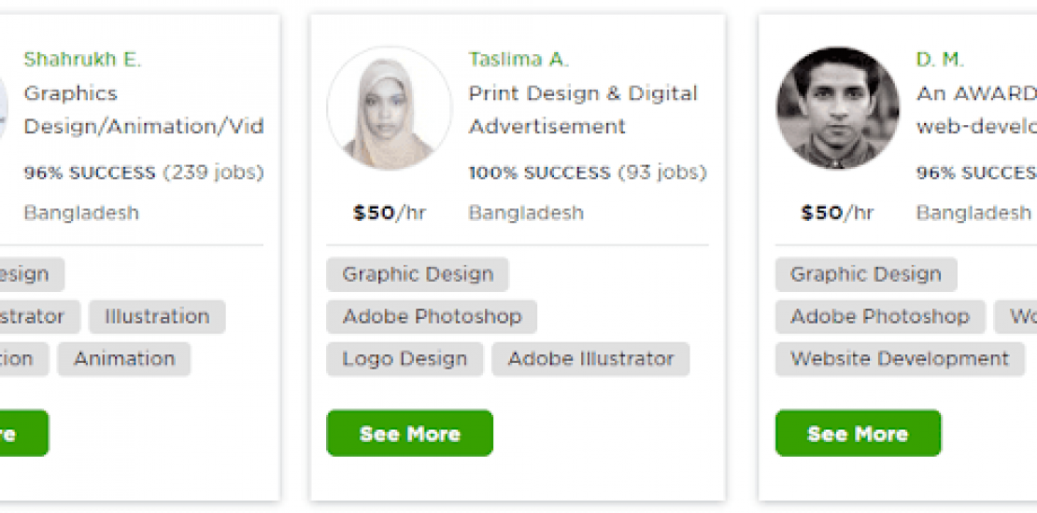Click the Website Development skill tag

pyautogui.click(x=899, y=359)
